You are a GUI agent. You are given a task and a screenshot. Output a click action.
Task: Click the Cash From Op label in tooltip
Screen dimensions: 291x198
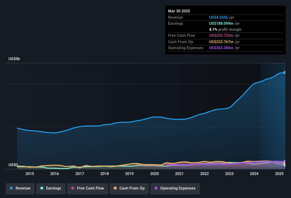click(180, 42)
